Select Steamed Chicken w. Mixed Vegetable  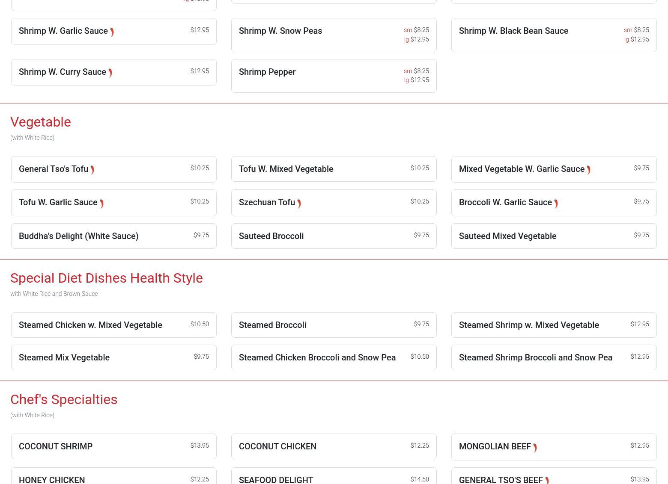(113, 325)
